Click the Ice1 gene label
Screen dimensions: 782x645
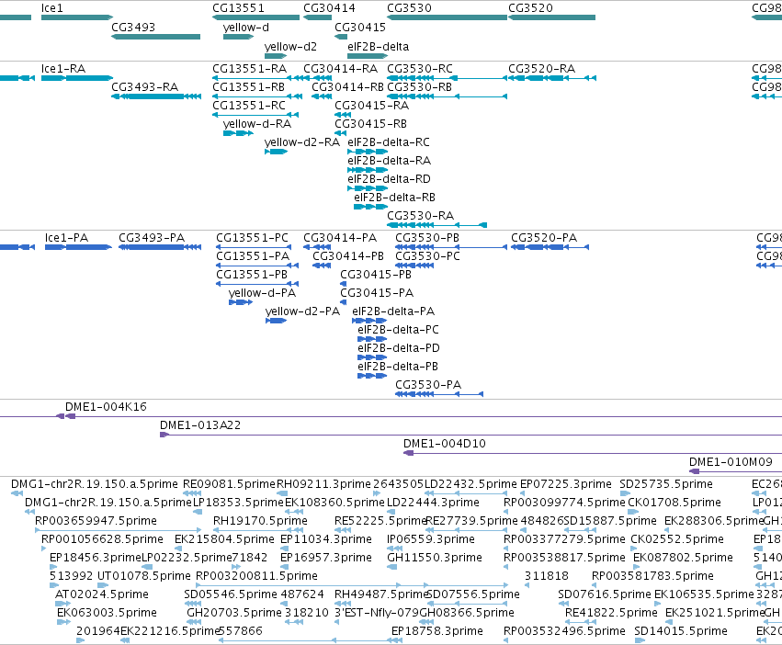coord(51,8)
